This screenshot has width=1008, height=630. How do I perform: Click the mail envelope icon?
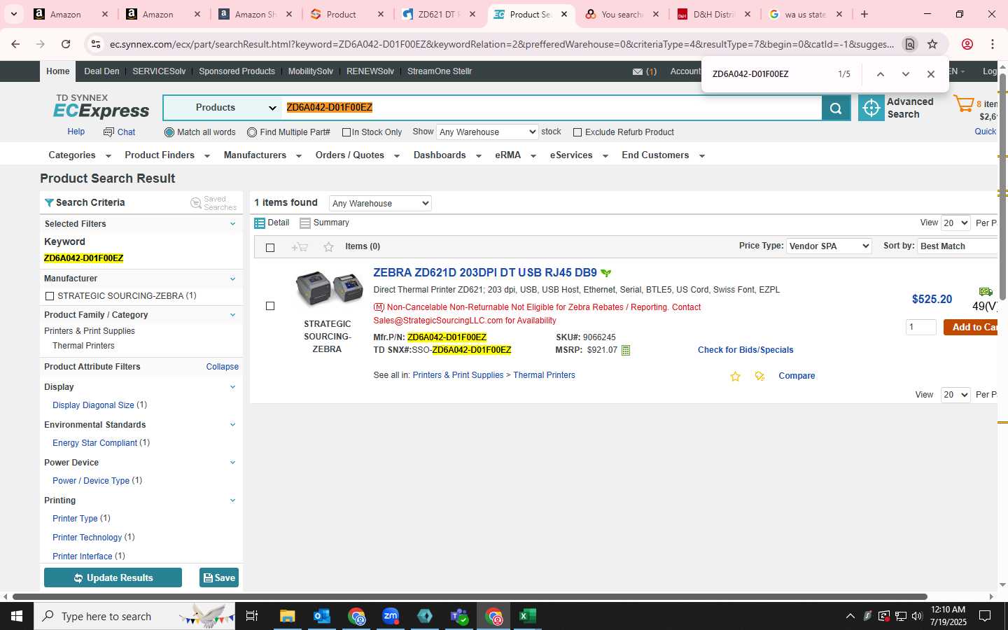[x=637, y=71]
